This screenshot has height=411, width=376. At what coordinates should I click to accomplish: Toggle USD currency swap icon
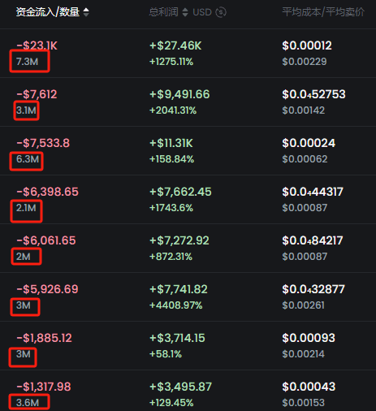pos(221,12)
